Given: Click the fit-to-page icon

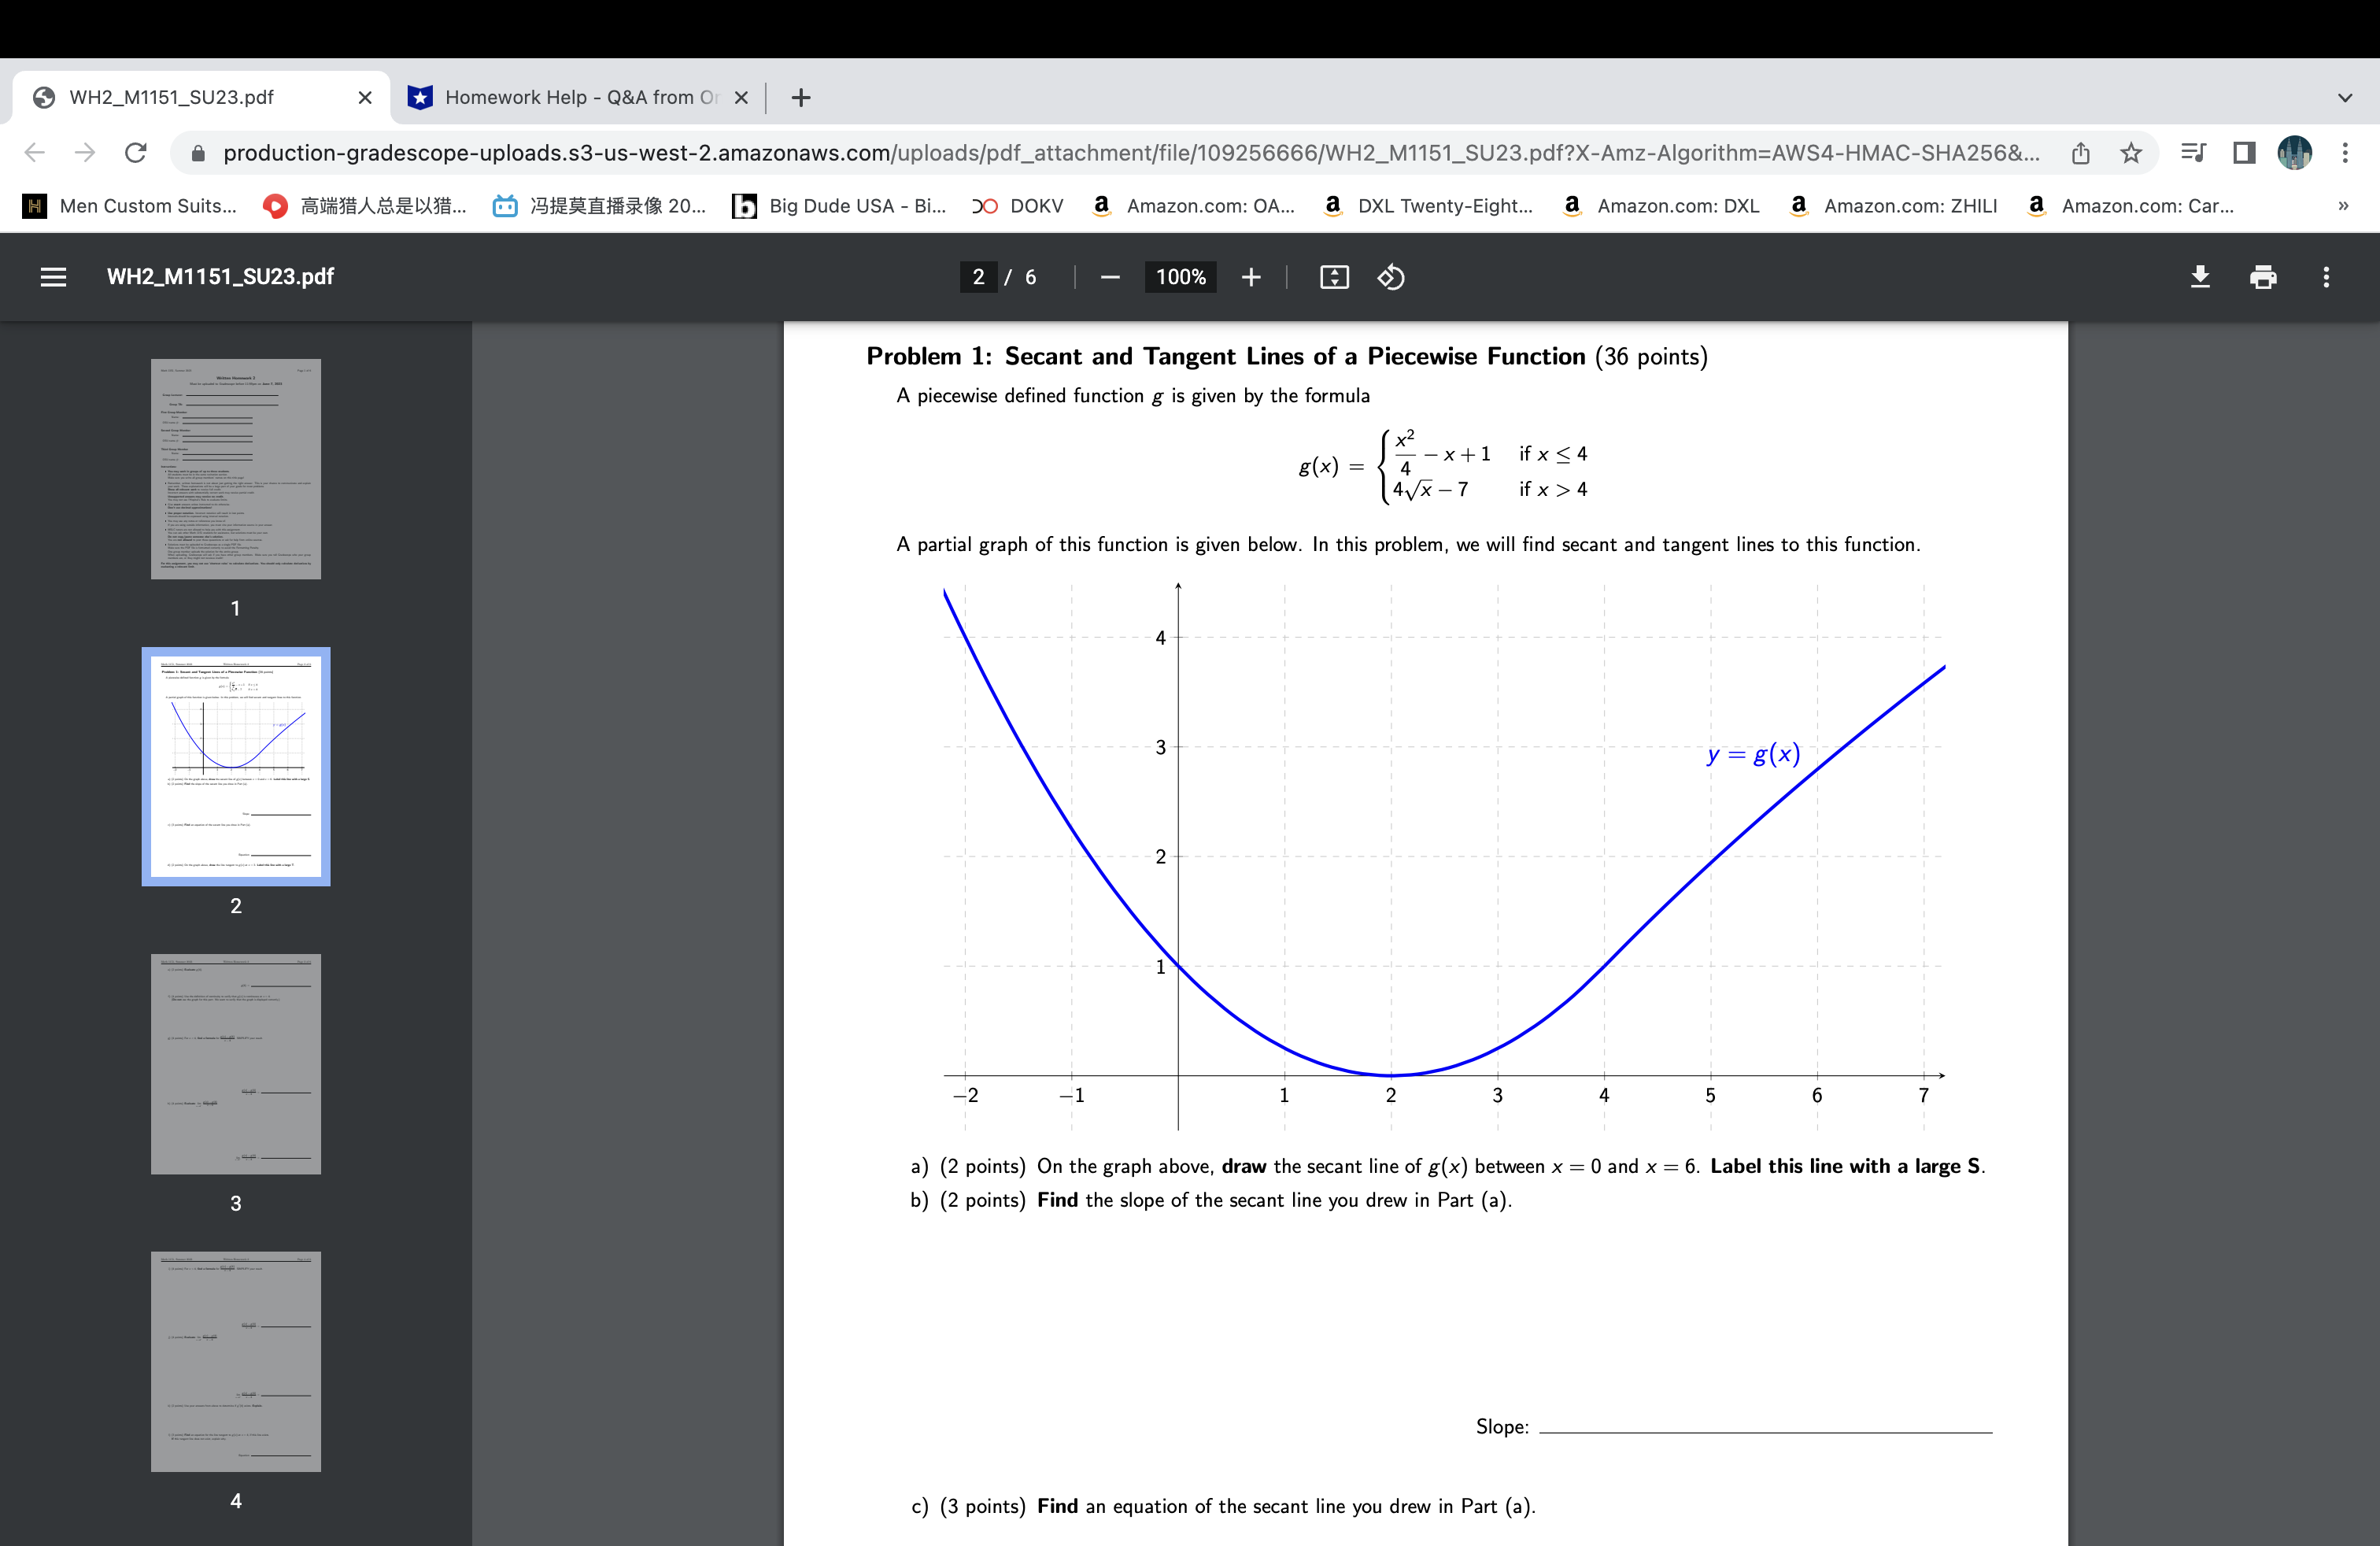Looking at the screenshot, I should click(1333, 277).
